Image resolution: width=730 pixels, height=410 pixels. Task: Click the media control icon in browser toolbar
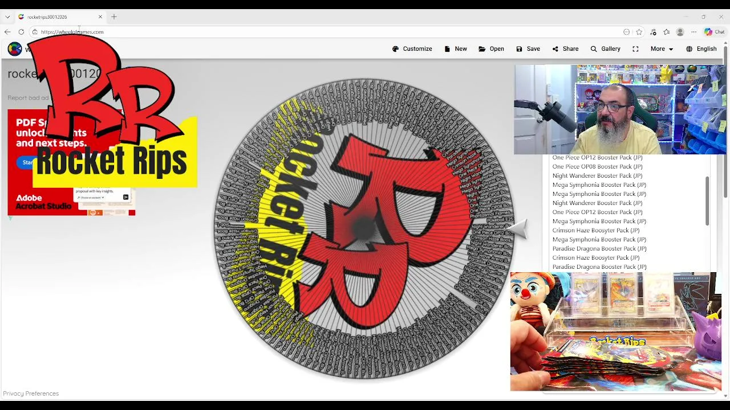tap(653, 32)
